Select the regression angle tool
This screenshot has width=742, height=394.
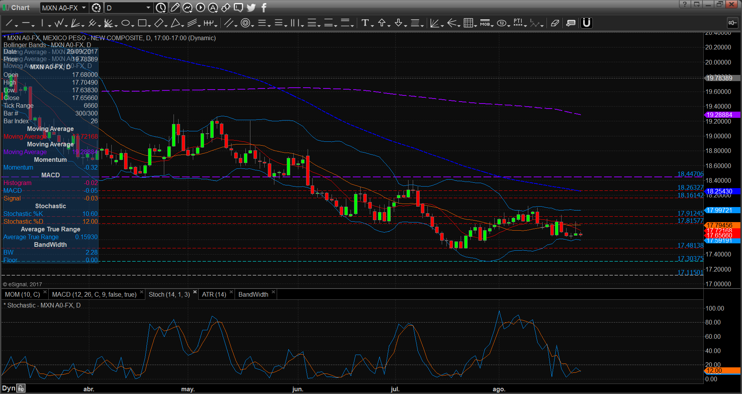click(x=434, y=23)
